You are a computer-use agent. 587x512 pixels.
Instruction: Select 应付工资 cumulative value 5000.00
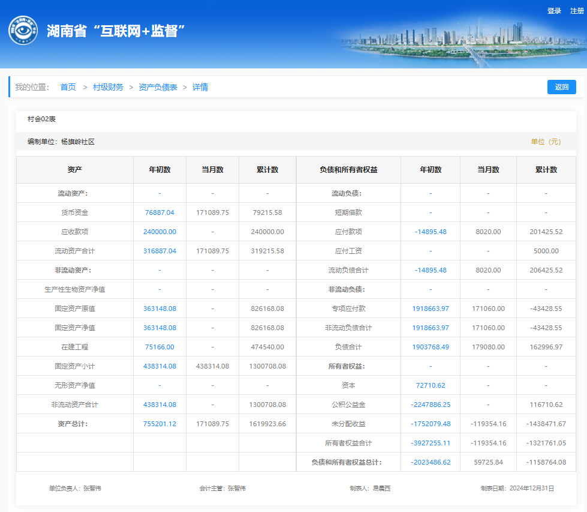pyautogui.click(x=546, y=251)
